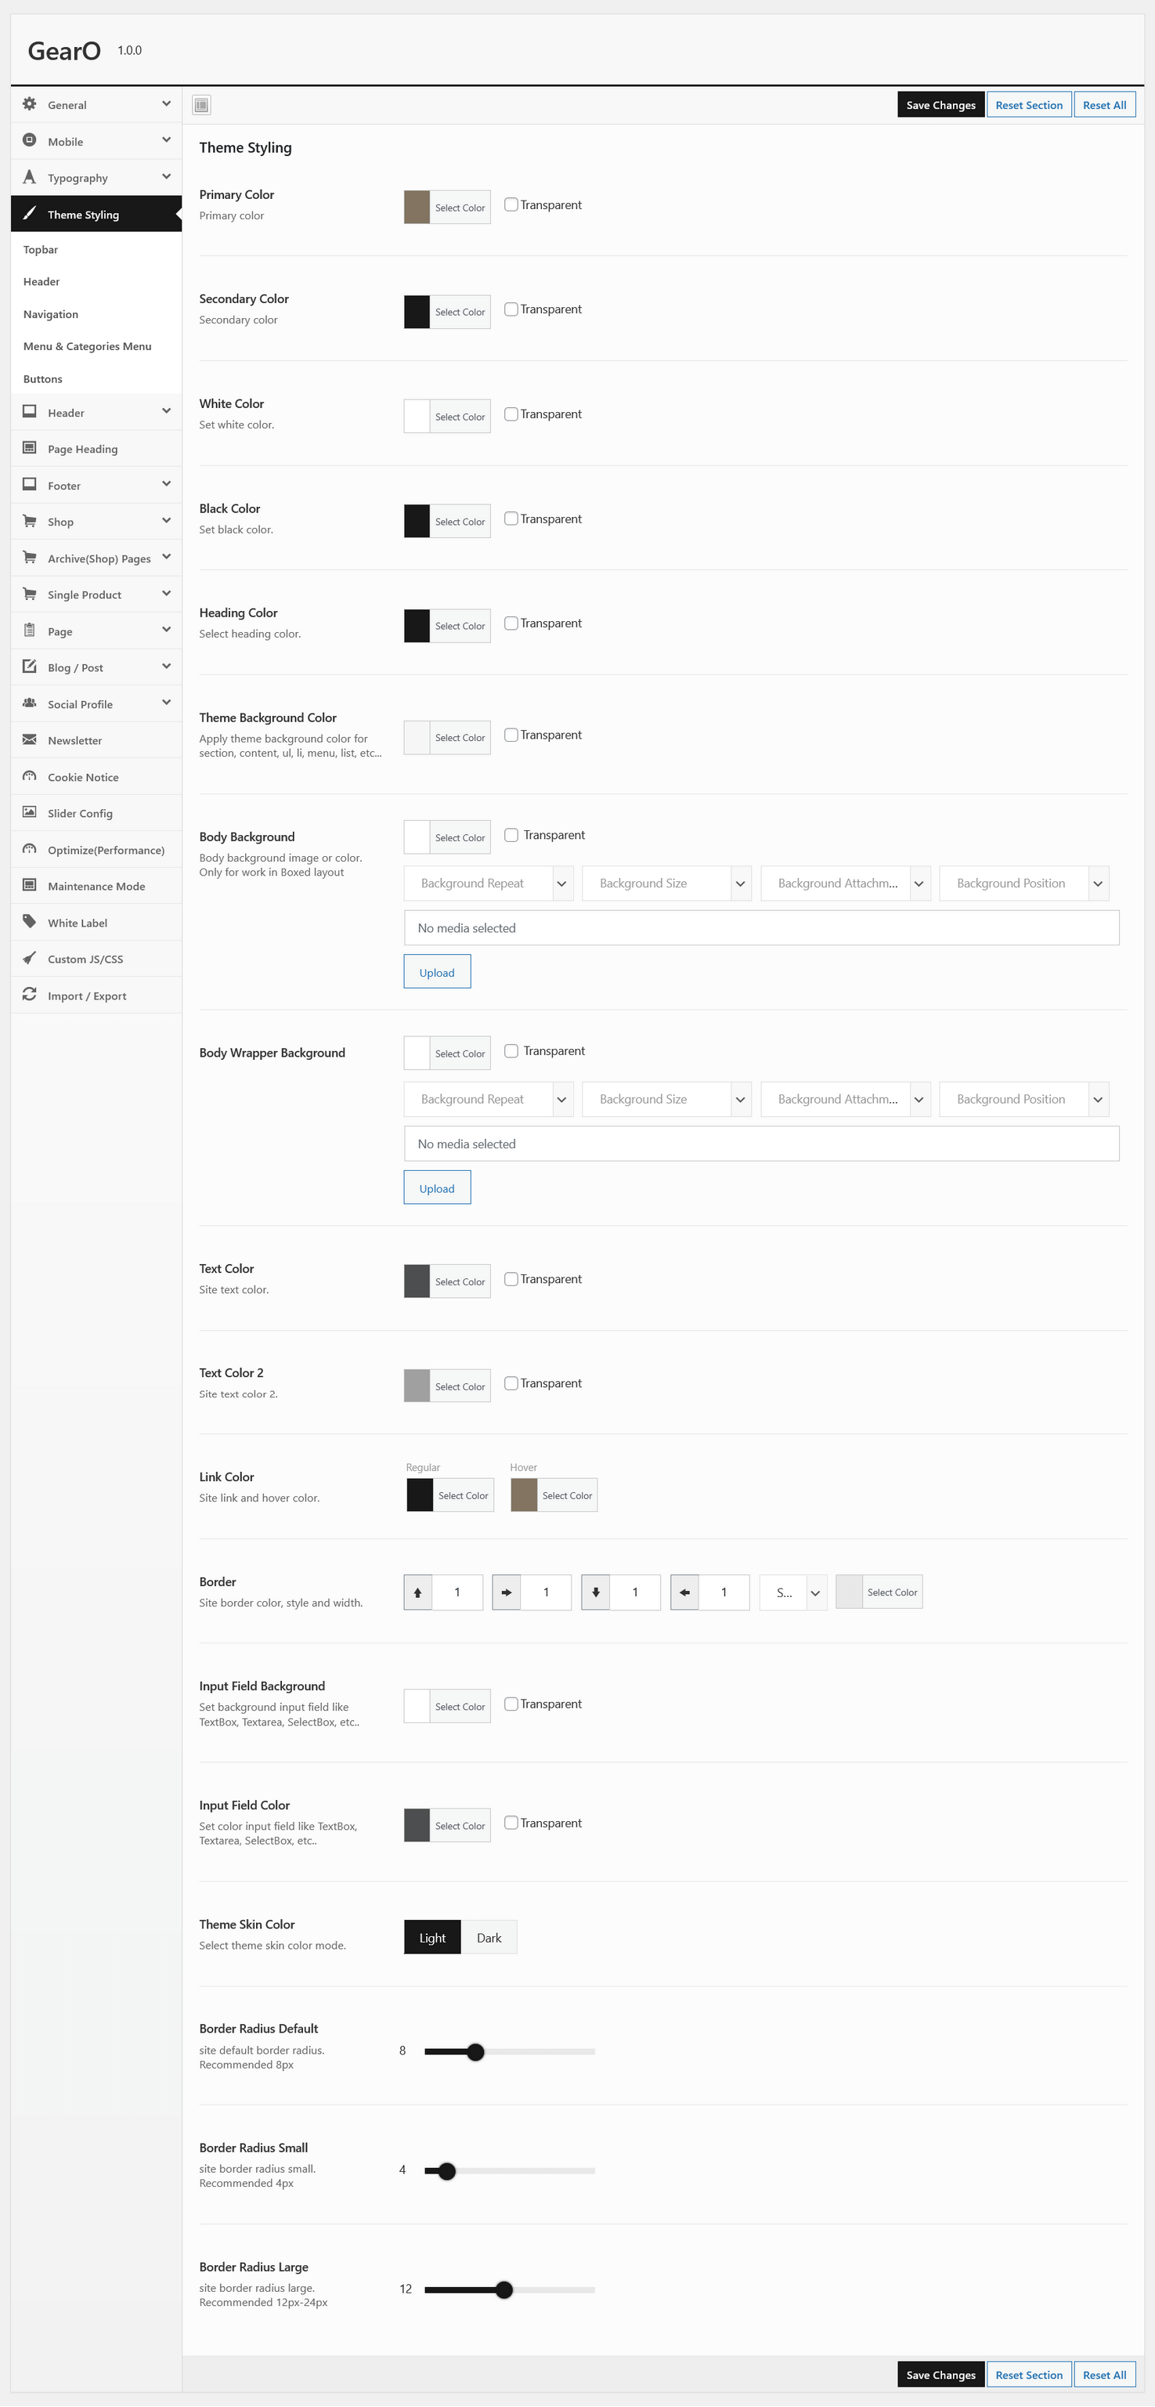1155x2407 pixels.
Task: Click the Typography letter icon
Action: [30, 178]
